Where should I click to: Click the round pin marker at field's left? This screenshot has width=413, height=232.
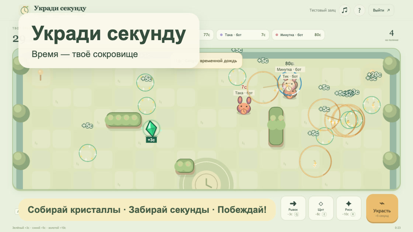tap(40, 75)
